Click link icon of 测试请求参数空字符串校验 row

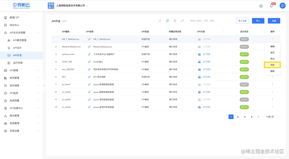click(x=89, y=69)
